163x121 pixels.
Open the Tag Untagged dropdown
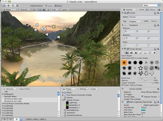point(135,21)
